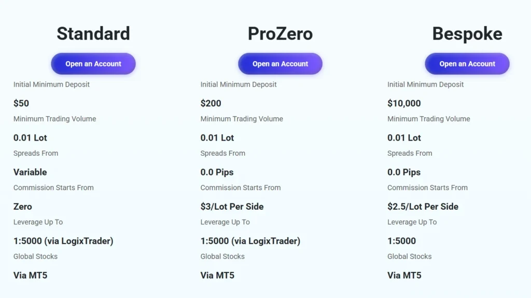Click Standard's 1:5000 (via LogixTrader) leverage

(x=63, y=241)
